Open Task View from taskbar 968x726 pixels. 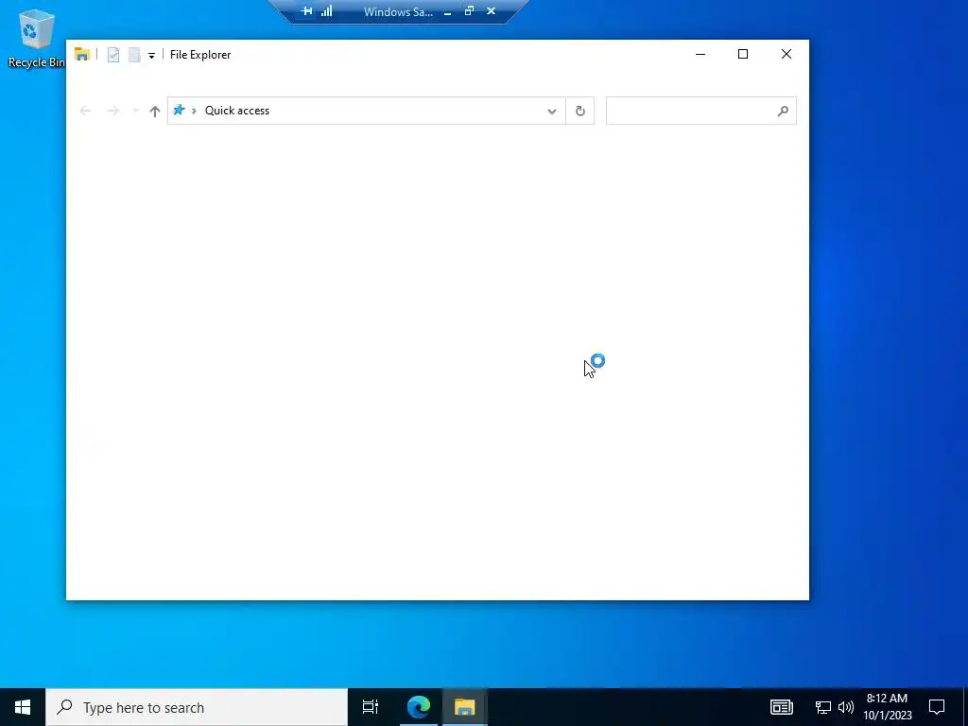point(371,707)
